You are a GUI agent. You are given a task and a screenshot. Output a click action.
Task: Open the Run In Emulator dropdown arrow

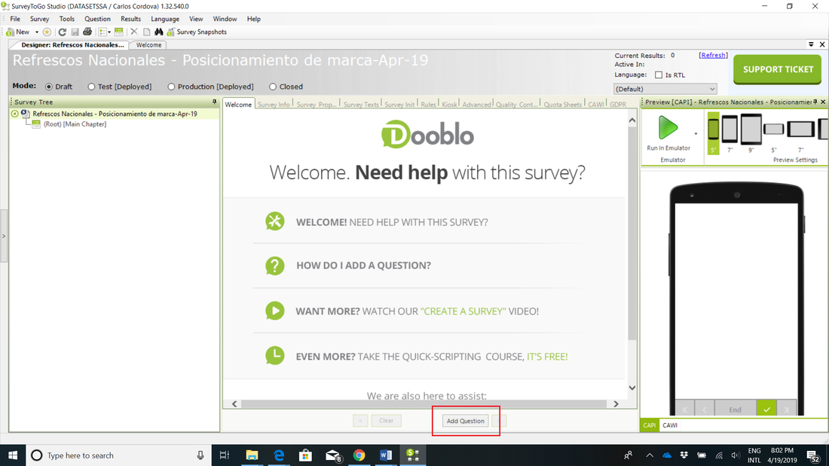(696, 134)
